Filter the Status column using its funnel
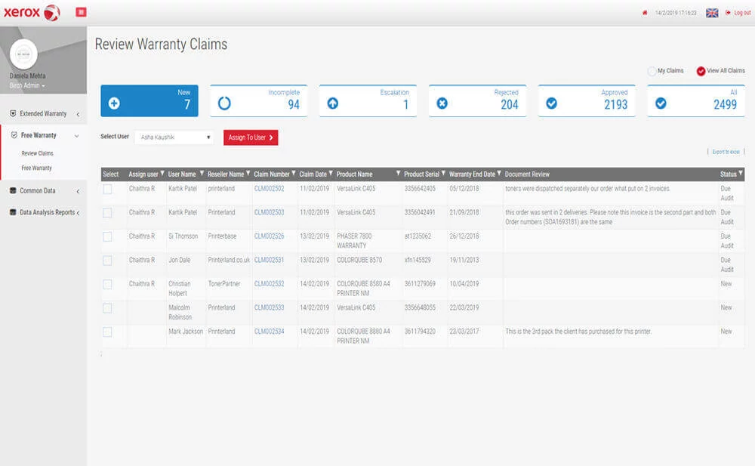The height and width of the screenshot is (466, 755). pos(741,174)
